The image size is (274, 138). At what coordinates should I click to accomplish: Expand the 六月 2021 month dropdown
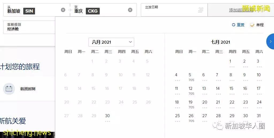coord(111,42)
